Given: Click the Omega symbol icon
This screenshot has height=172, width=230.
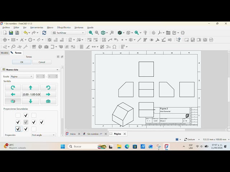Looking at the screenshot, I should [x=114, y=47].
